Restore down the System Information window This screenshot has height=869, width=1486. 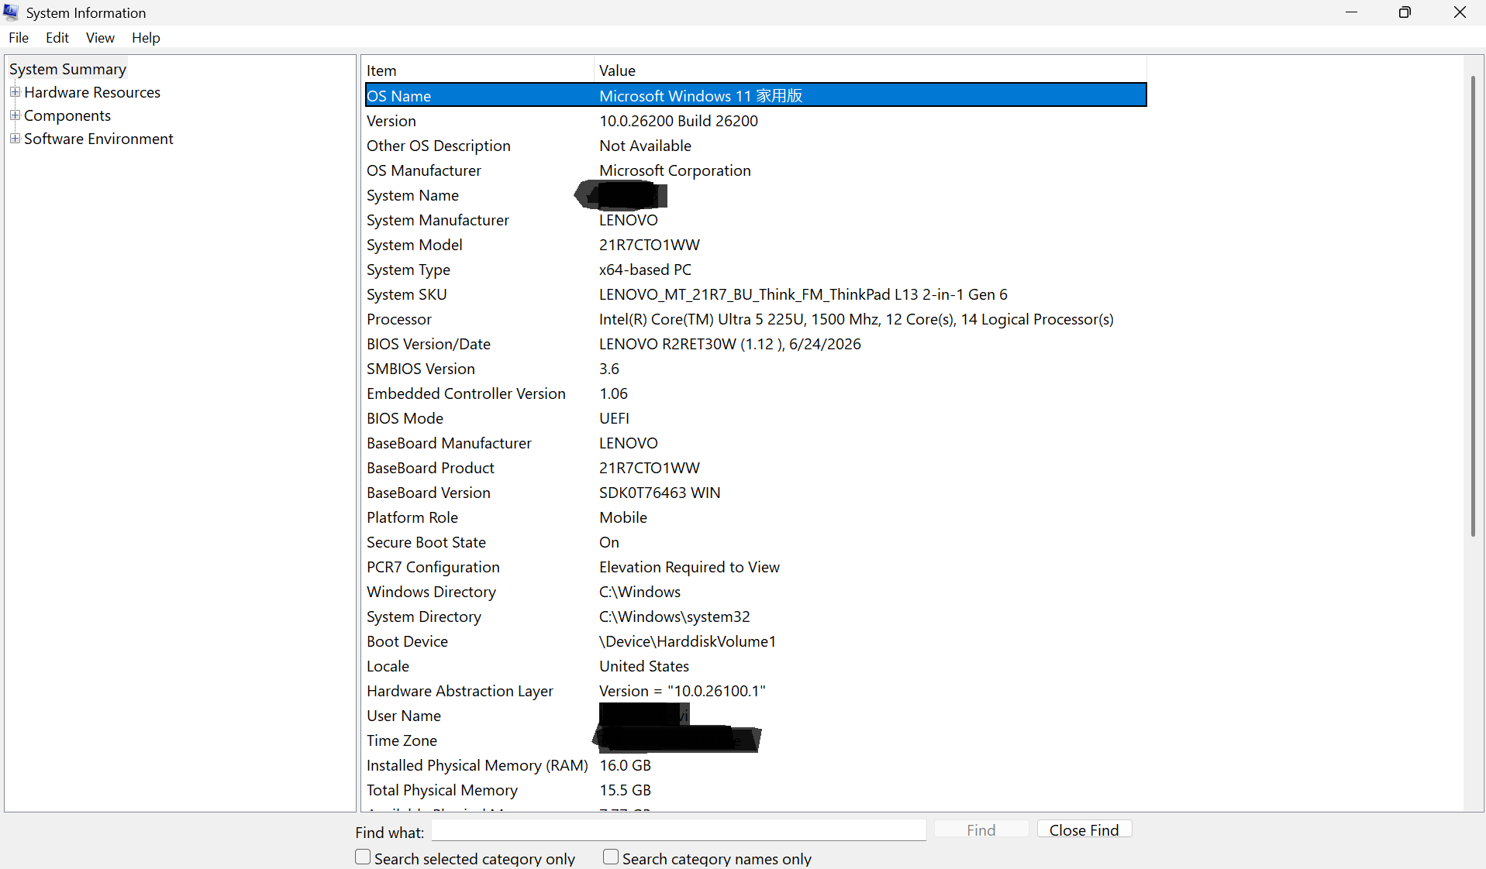pyautogui.click(x=1405, y=12)
